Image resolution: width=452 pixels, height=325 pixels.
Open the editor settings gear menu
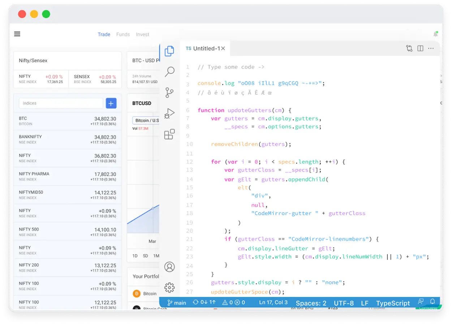click(x=169, y=287)
